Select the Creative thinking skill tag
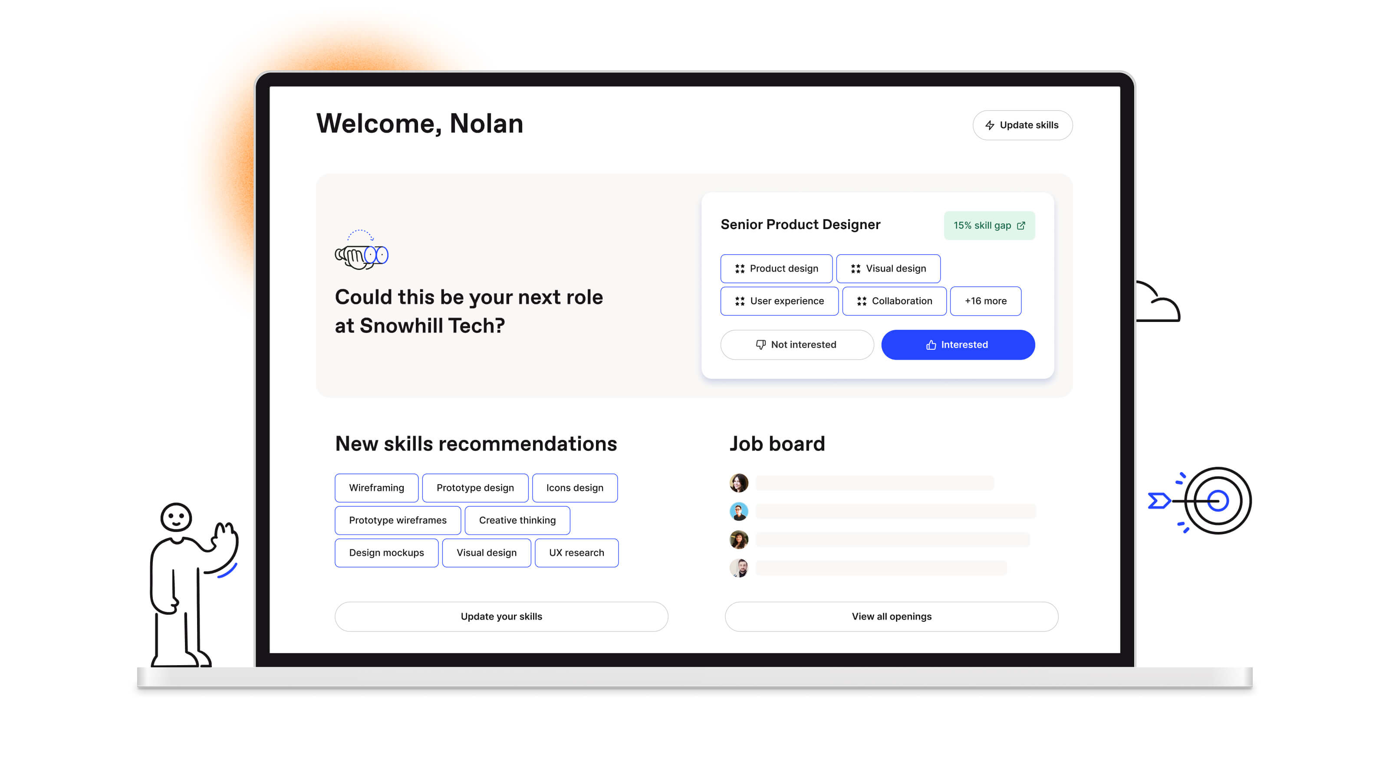 pyautogui.click(x=516, y=520)
